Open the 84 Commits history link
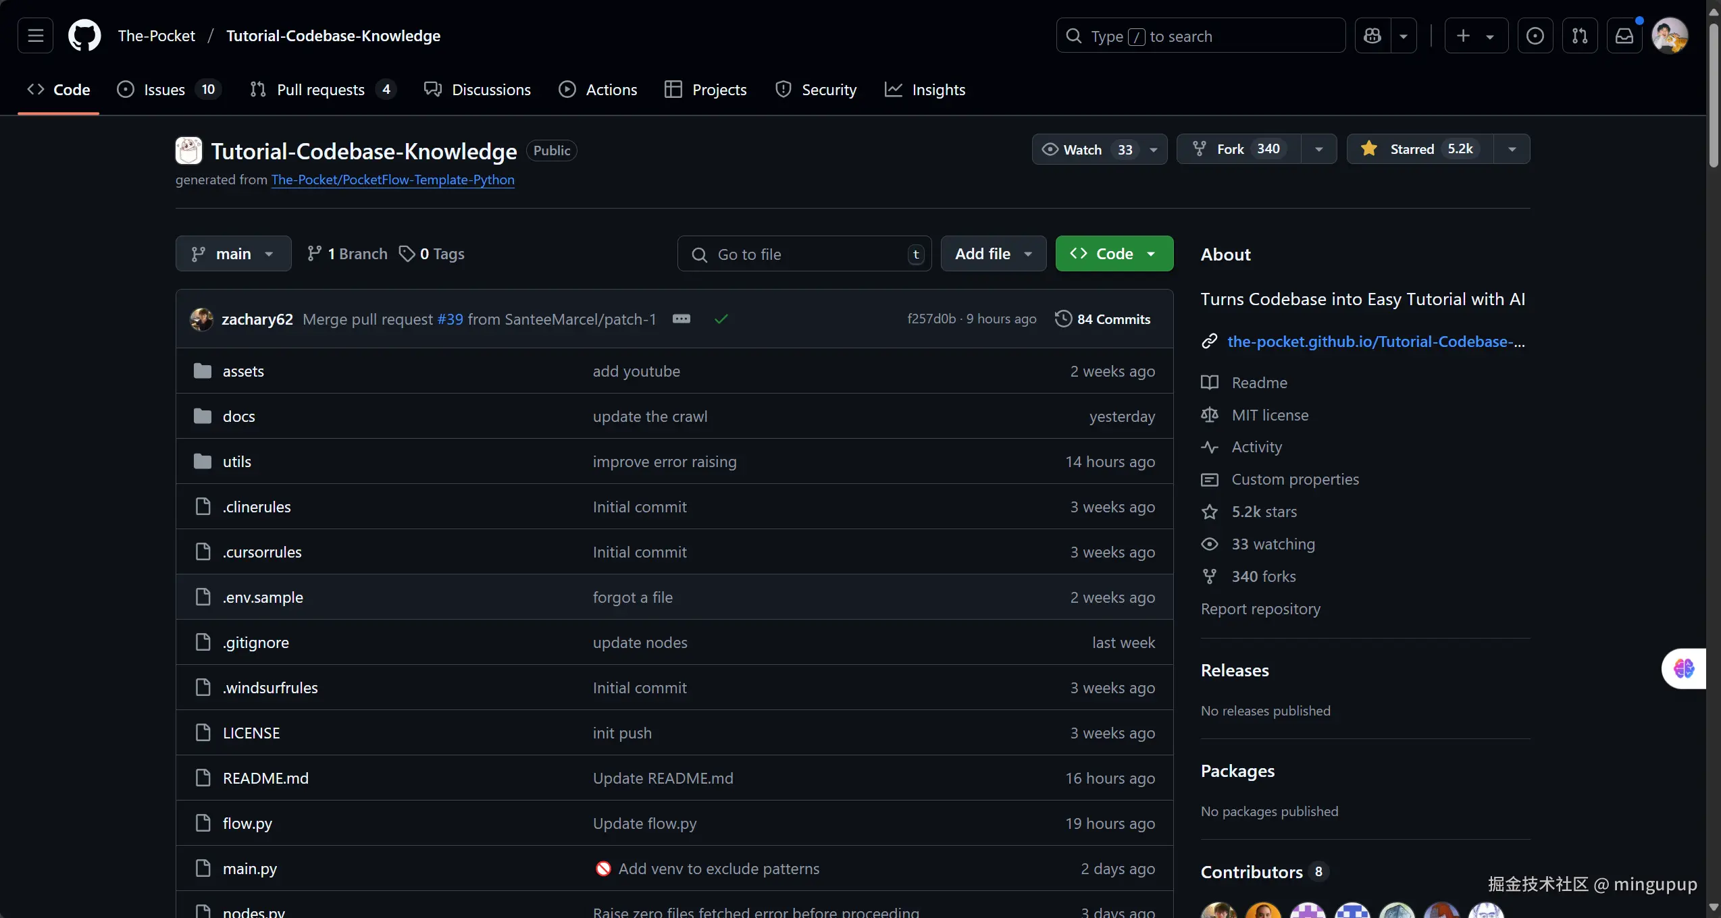 (x=1104, y=319)
